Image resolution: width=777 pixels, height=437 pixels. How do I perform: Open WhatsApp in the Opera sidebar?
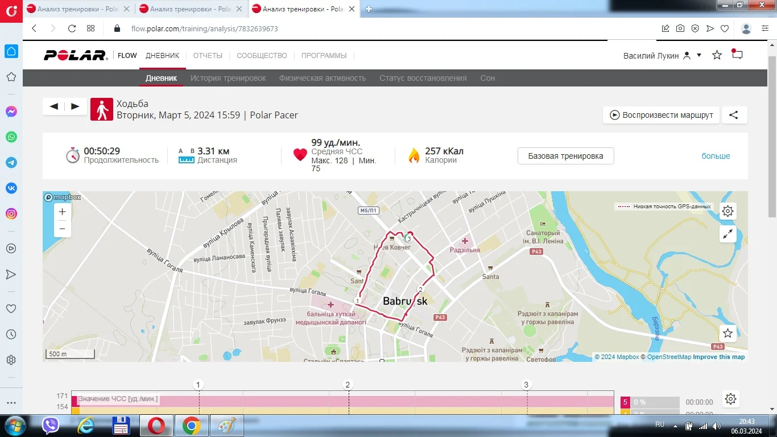click(x=11, y=137)
